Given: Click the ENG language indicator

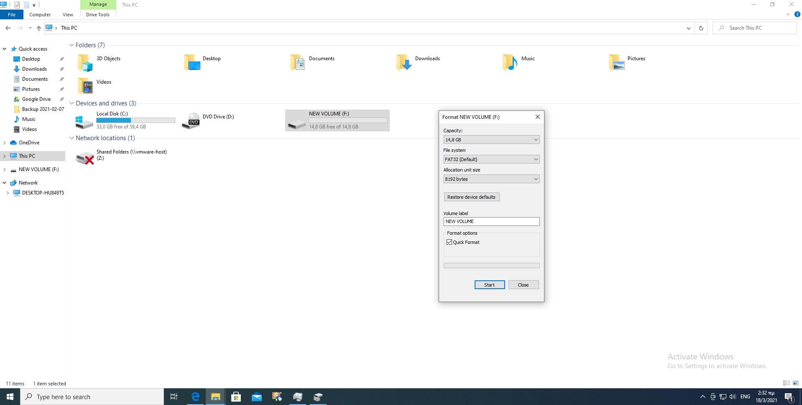Looking at the screenshot, I should 745,397.
